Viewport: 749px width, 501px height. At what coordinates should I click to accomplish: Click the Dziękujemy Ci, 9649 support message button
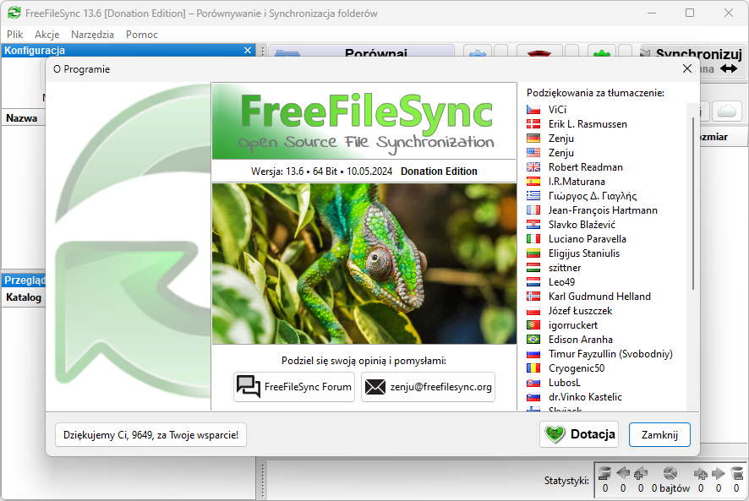tap(151, 434)
